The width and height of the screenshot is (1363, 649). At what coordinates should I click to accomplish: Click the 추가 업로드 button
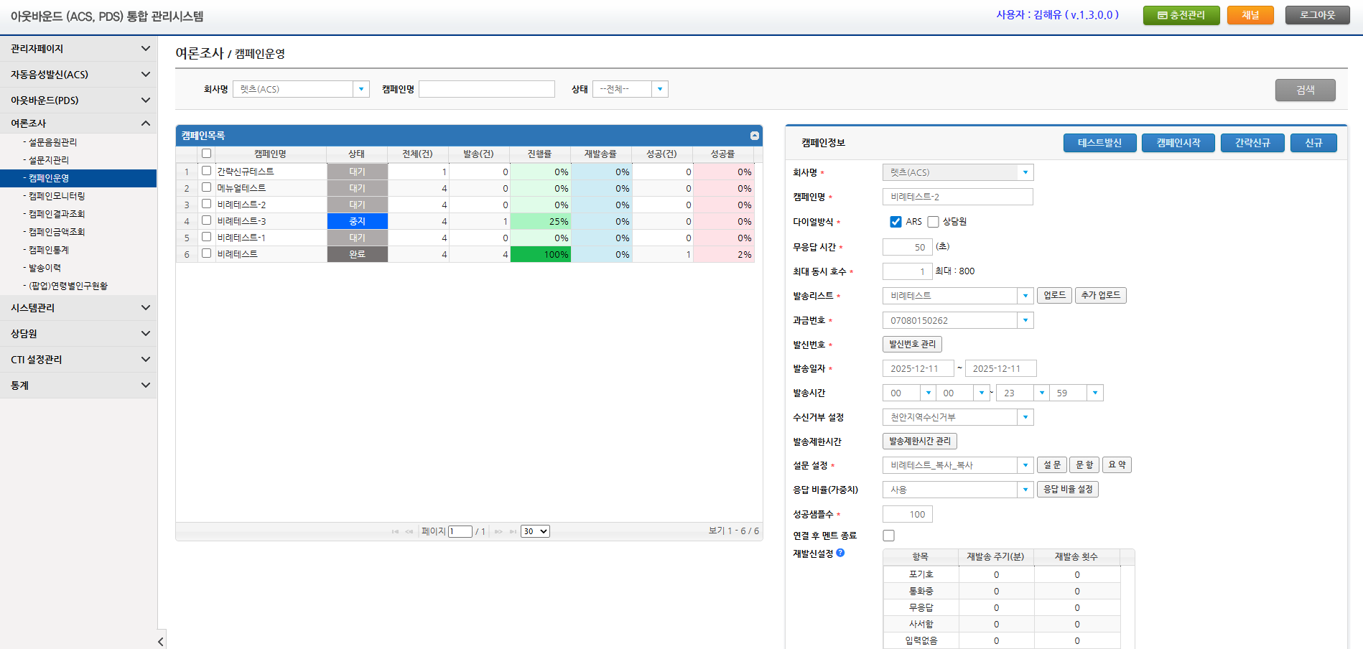(x=1100, y=295)
